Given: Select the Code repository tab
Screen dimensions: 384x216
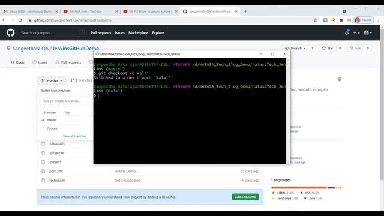Looking at the screenshot, I should tap(17, 62).
